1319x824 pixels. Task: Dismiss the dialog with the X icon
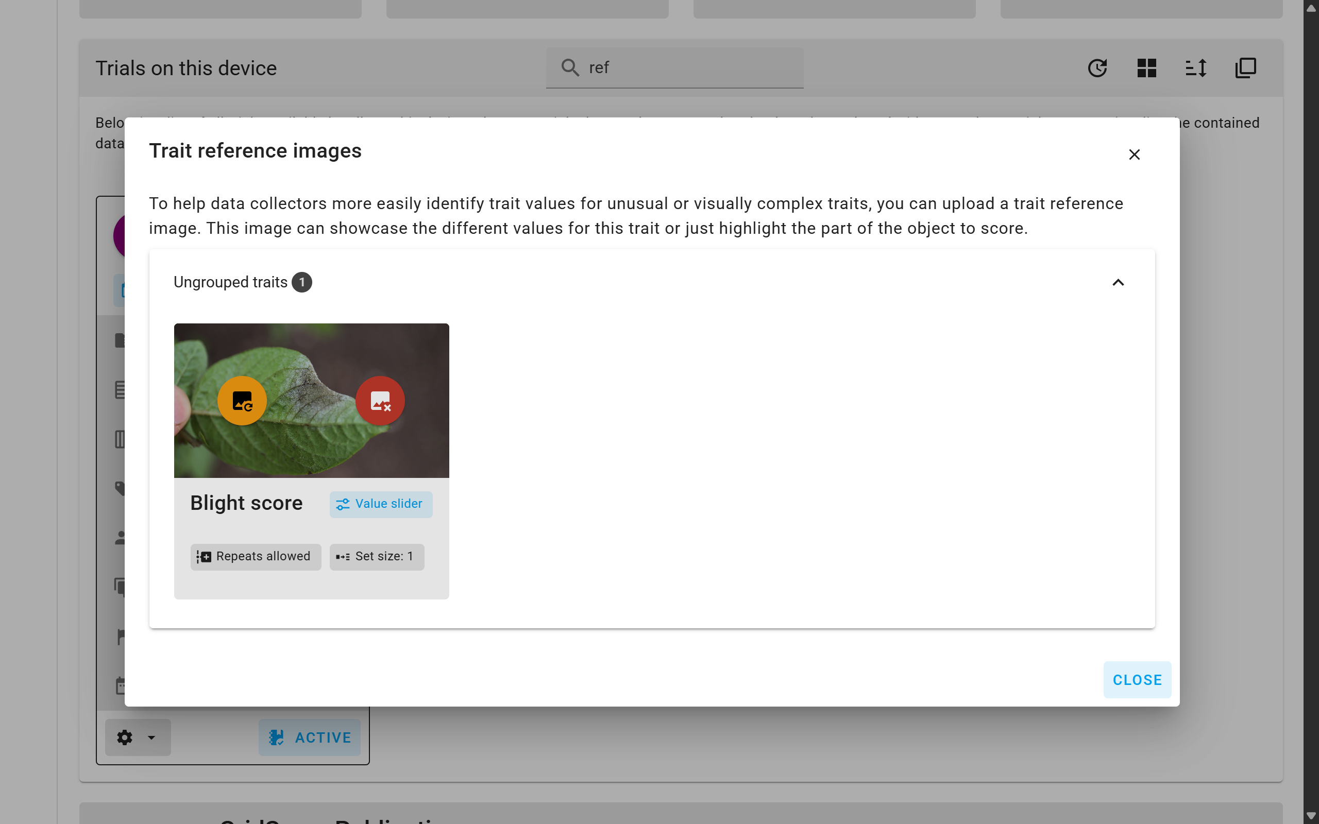(1134, 154)
